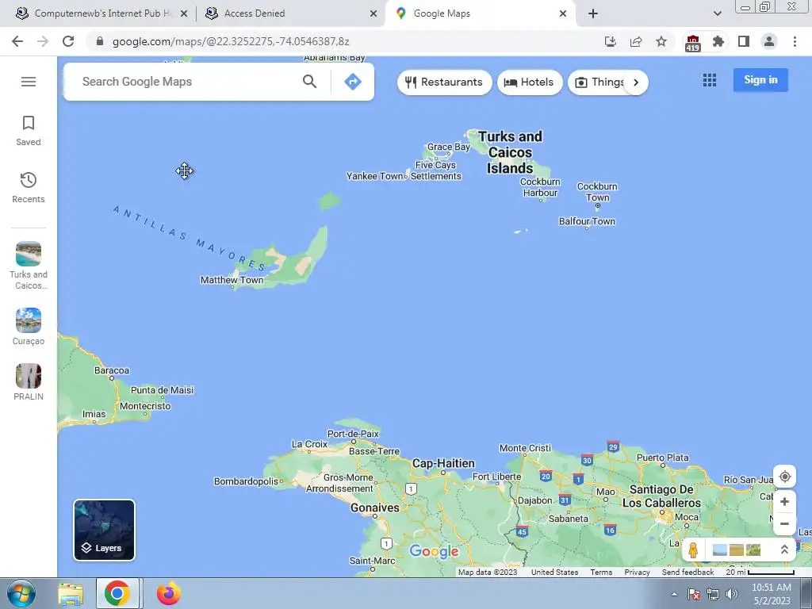Open the taskbar clock and date

tap(771, 594)
